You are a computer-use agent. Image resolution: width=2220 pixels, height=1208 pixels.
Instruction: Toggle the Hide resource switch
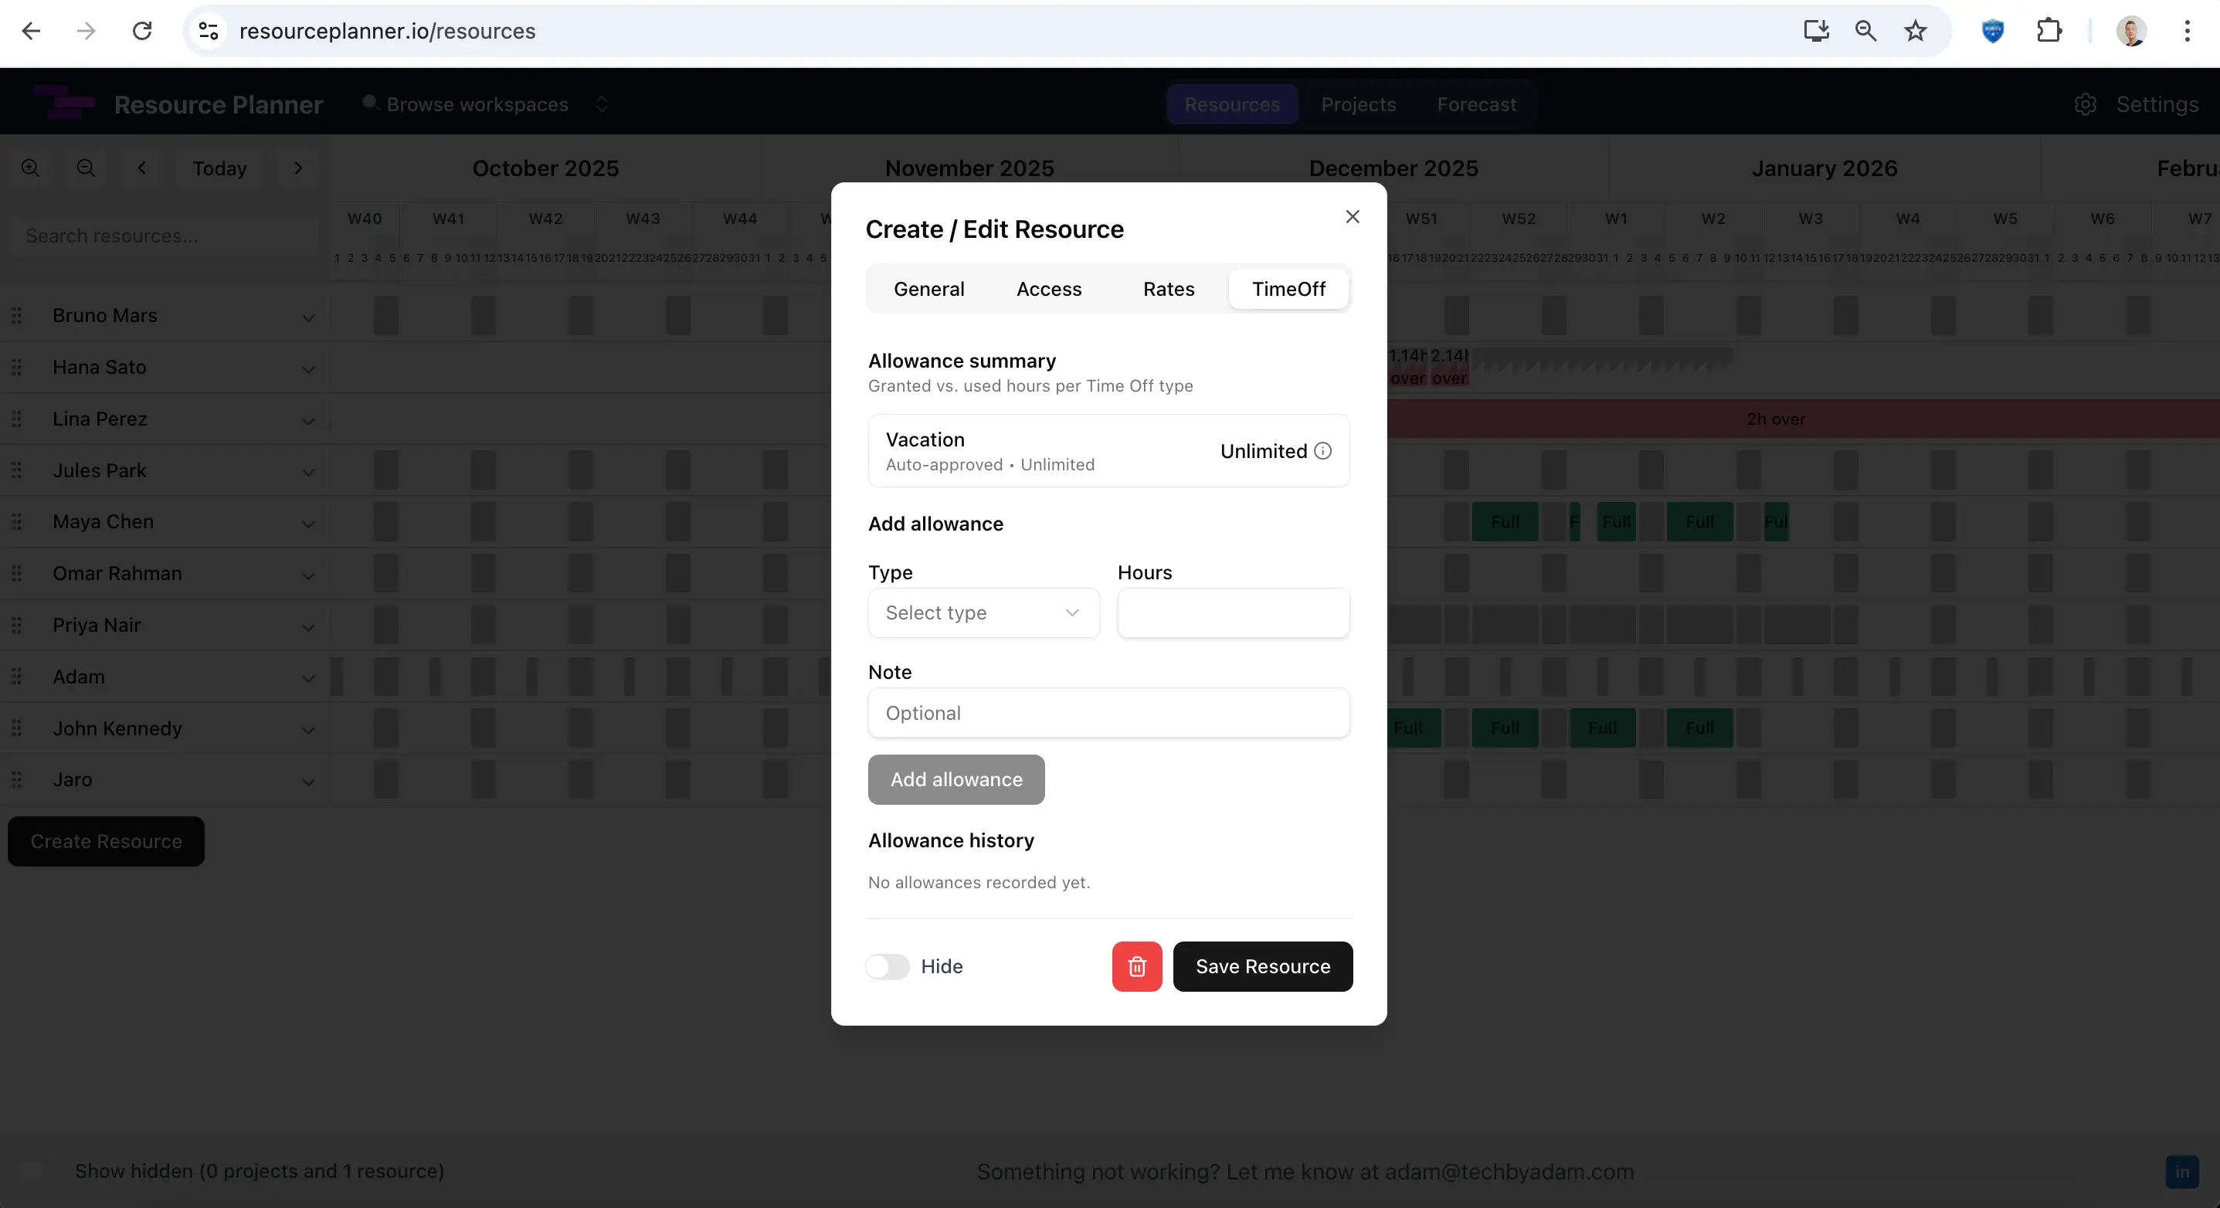(887, 966)
